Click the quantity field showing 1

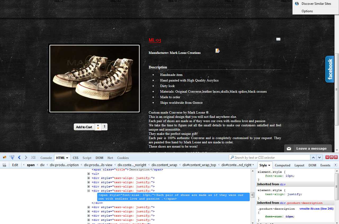click(x=104, y=127)
